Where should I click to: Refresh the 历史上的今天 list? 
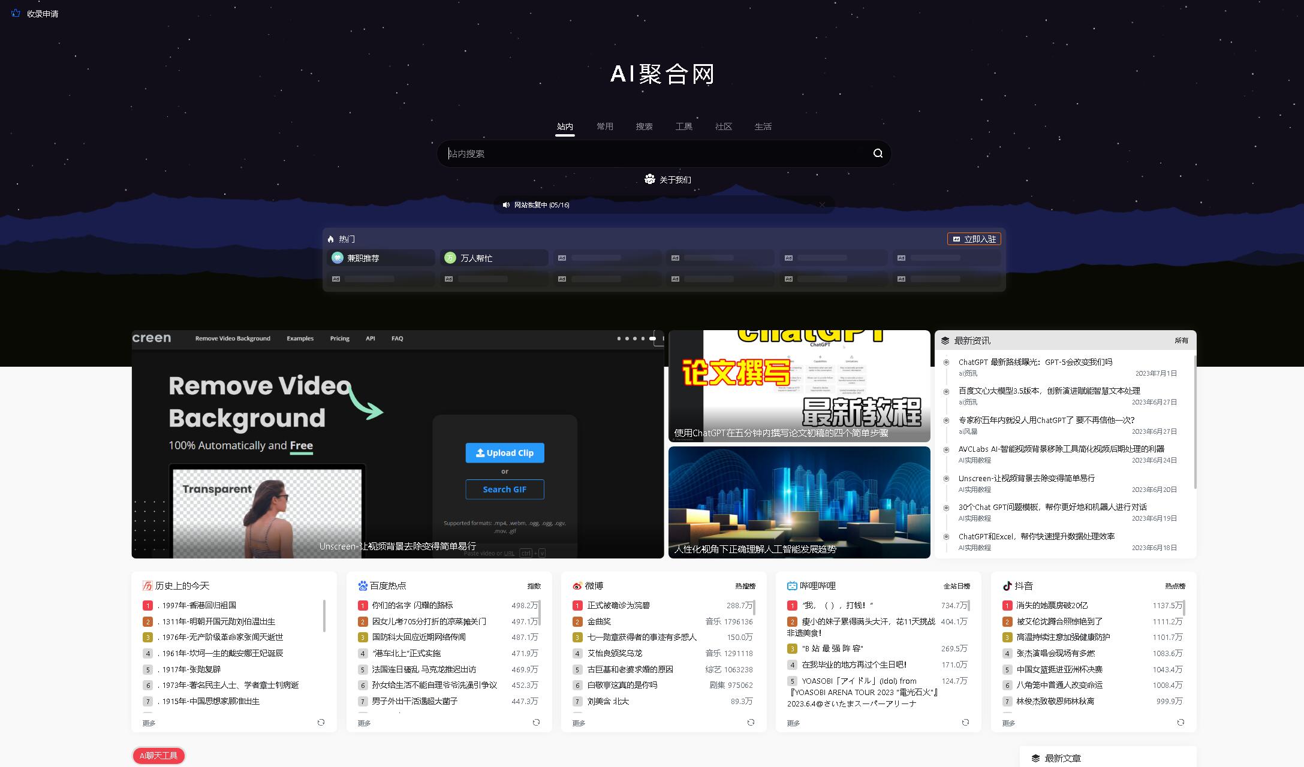click(321, 722)
